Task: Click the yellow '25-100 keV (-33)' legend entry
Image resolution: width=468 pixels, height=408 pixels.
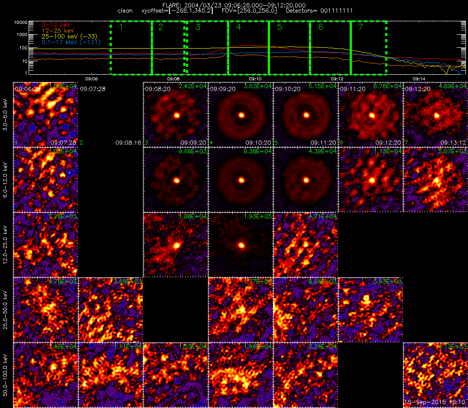Action: click(69, 36)
